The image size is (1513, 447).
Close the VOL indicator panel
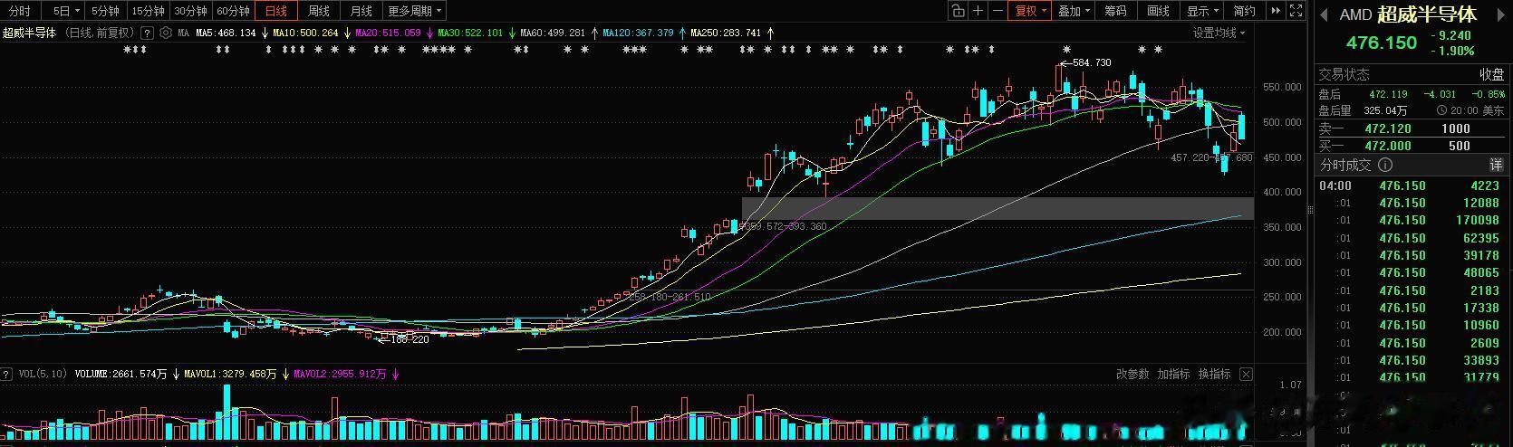coord(1247,374)
